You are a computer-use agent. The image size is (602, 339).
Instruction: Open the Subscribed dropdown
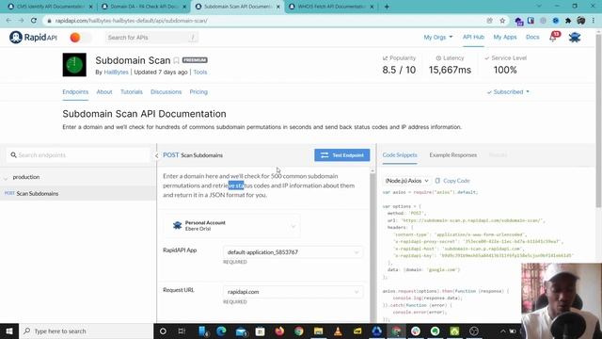(x=508, y=92)
